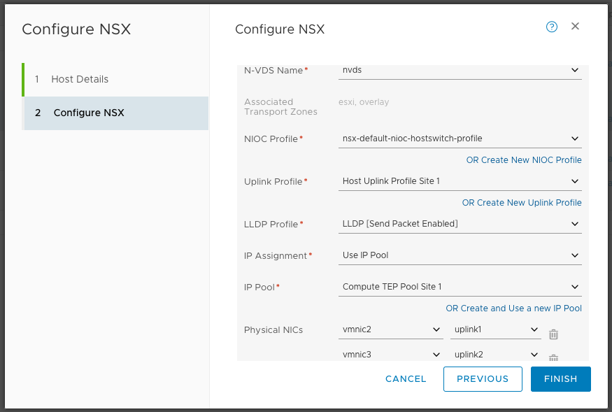This screenshot has width=612, height=412.
Task: Click OR Create New Uplink Profile link
Action: (x=522, y=203)
